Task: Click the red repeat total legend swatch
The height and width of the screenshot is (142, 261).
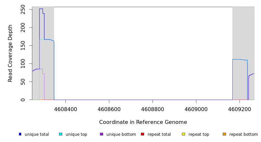Action: click(x=142, y=134)
